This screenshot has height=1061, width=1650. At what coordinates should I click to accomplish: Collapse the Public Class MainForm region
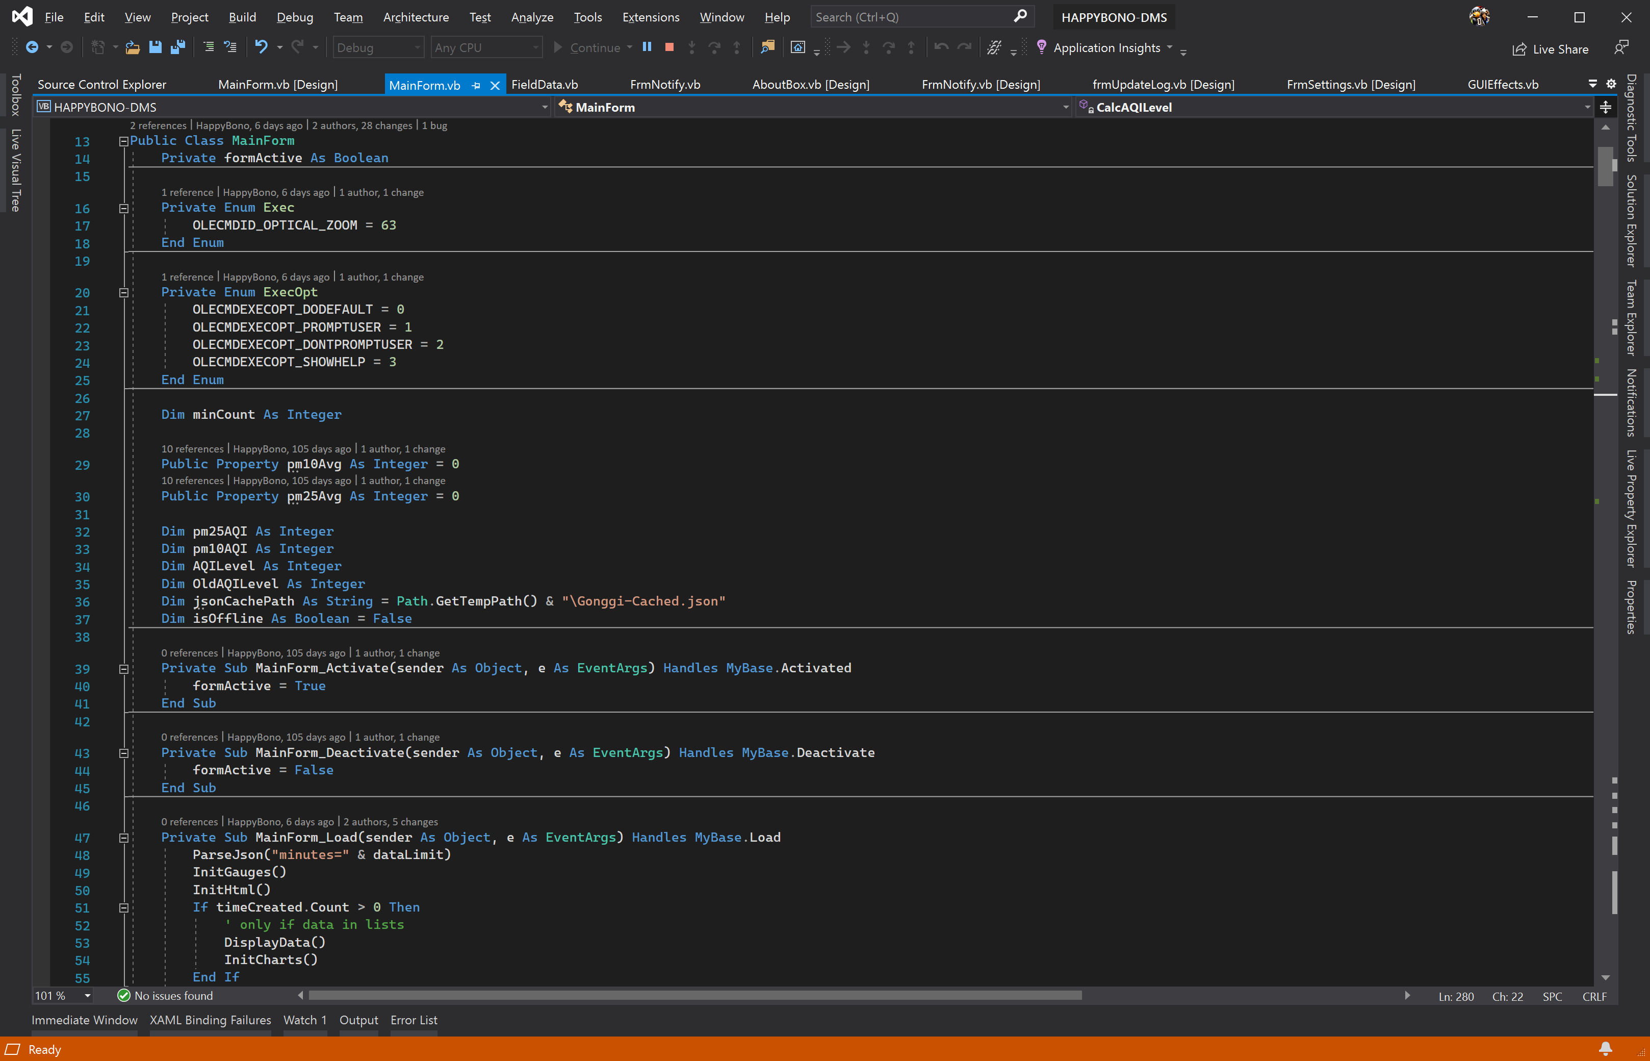pos(124,141)
